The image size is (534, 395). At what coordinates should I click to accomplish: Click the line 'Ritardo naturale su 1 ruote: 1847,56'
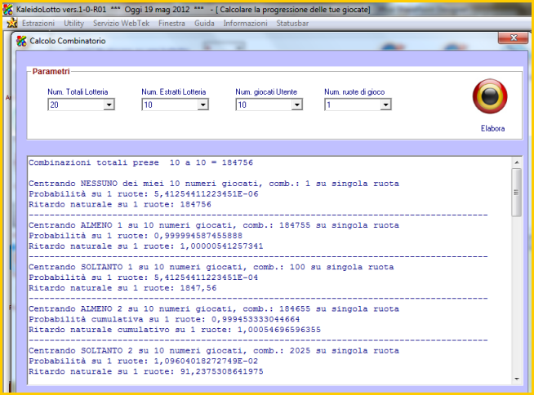pyautogui.click(x=122, y=288)
